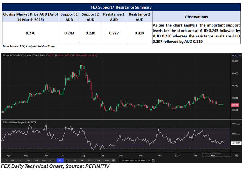
Task: Switch chart to 3M range
Action: [36, 161]
